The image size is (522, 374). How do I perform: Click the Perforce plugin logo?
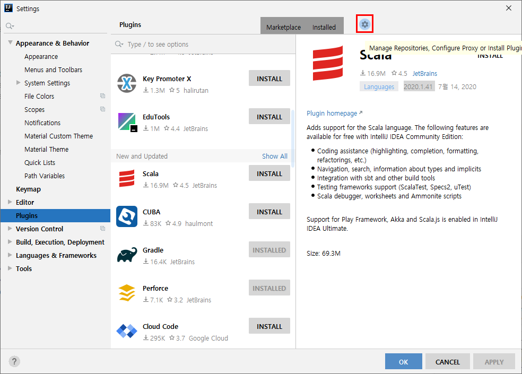pos(127,293)
